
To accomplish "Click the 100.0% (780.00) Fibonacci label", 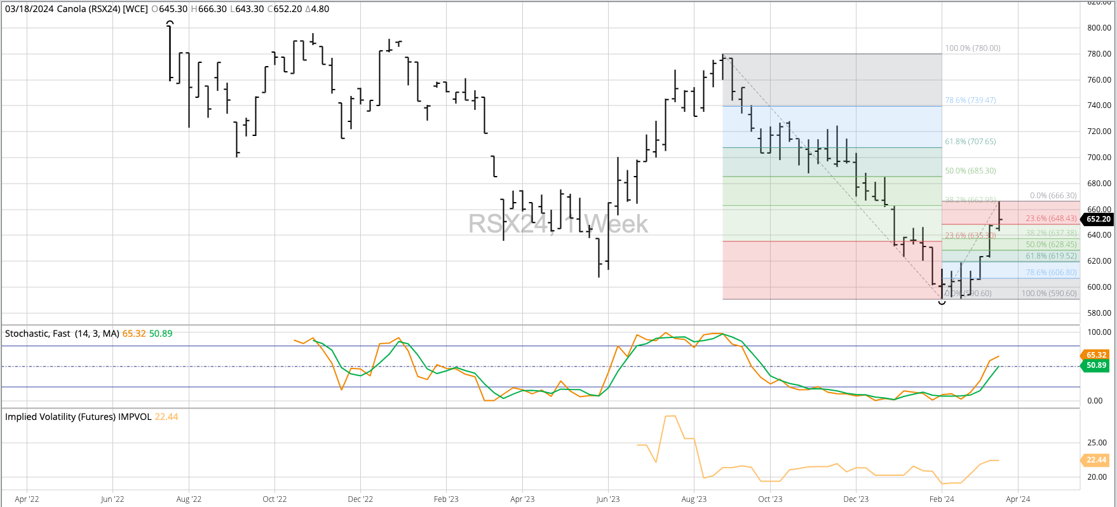I will click(972, 48).
